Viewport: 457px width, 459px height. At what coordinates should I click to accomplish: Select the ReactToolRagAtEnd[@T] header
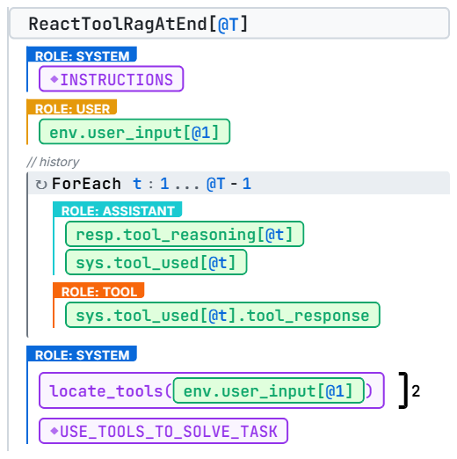click(229, 24)
